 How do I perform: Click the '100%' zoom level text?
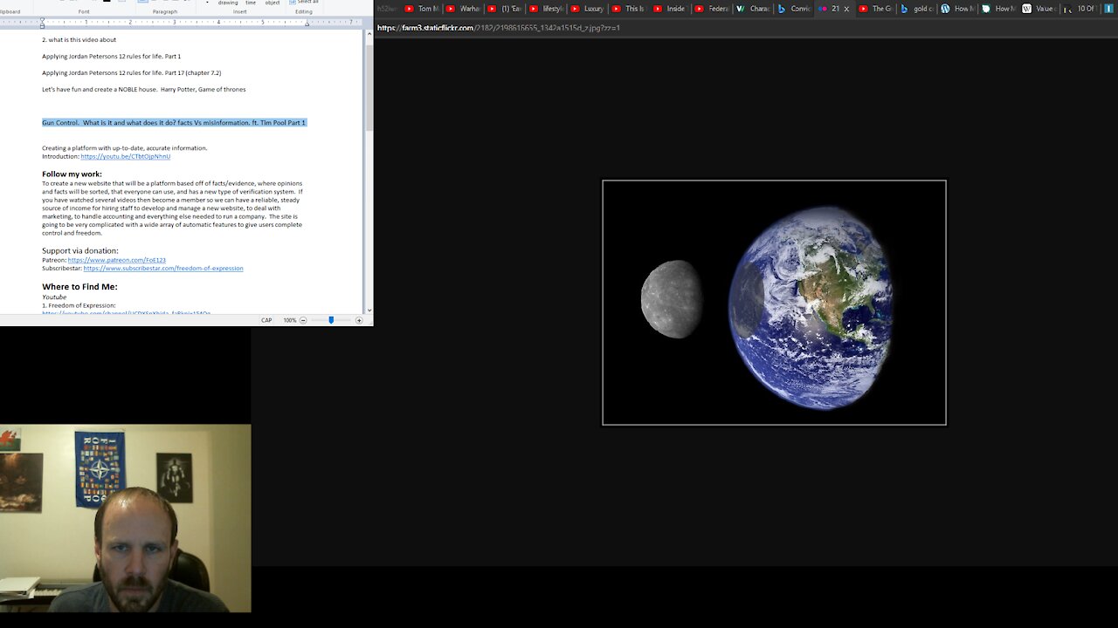pyautogui.click(x=289, y=320)
